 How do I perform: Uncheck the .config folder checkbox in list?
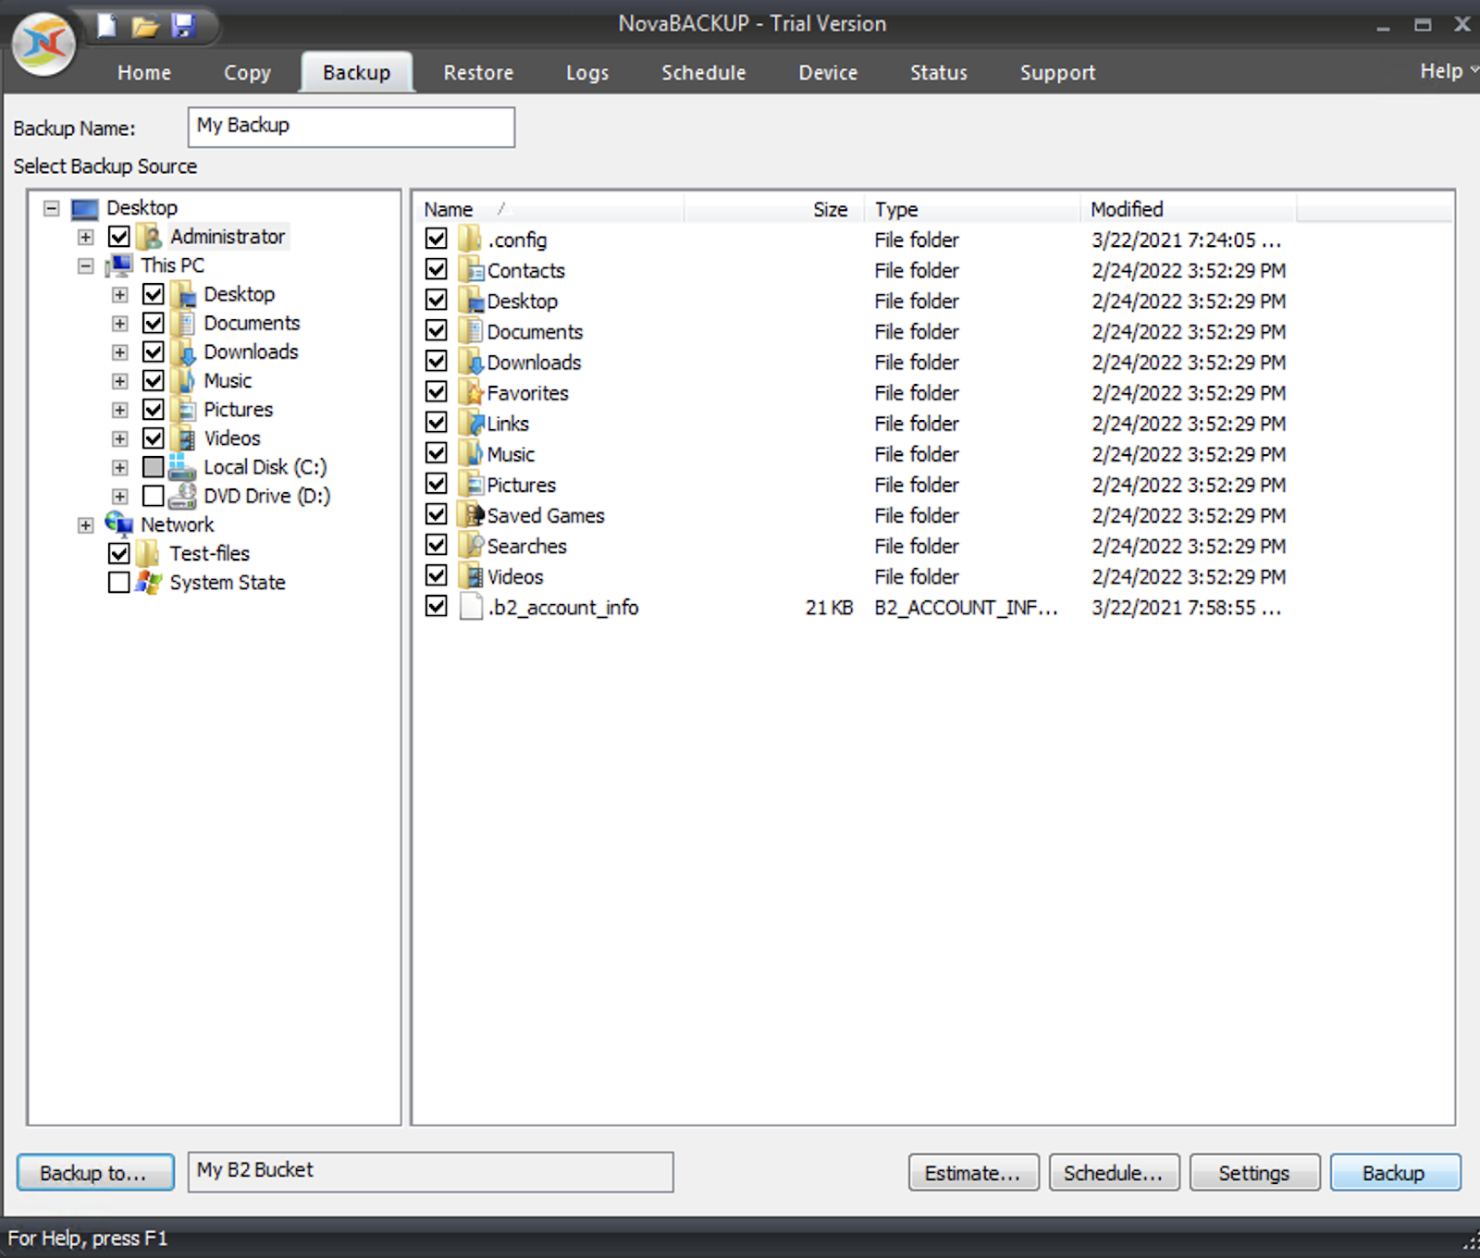point(437,240)
